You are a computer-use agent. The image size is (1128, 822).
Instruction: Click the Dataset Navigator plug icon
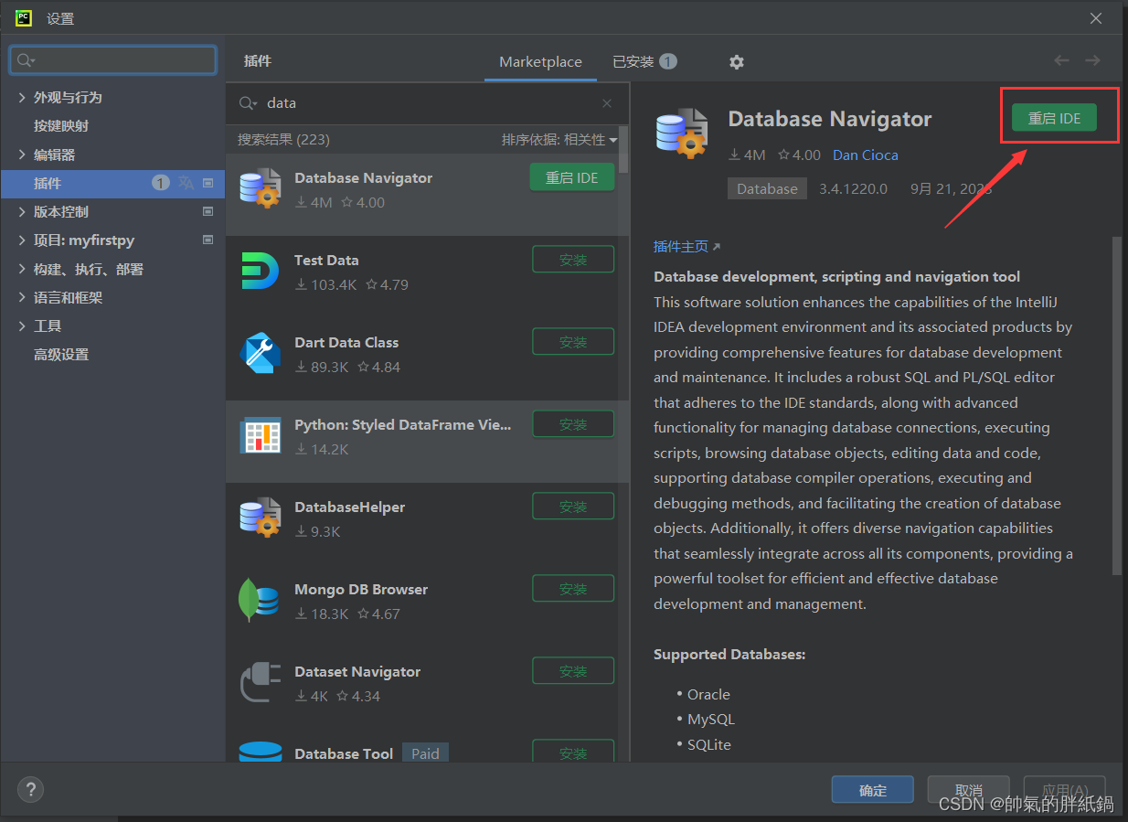(261, 682)
